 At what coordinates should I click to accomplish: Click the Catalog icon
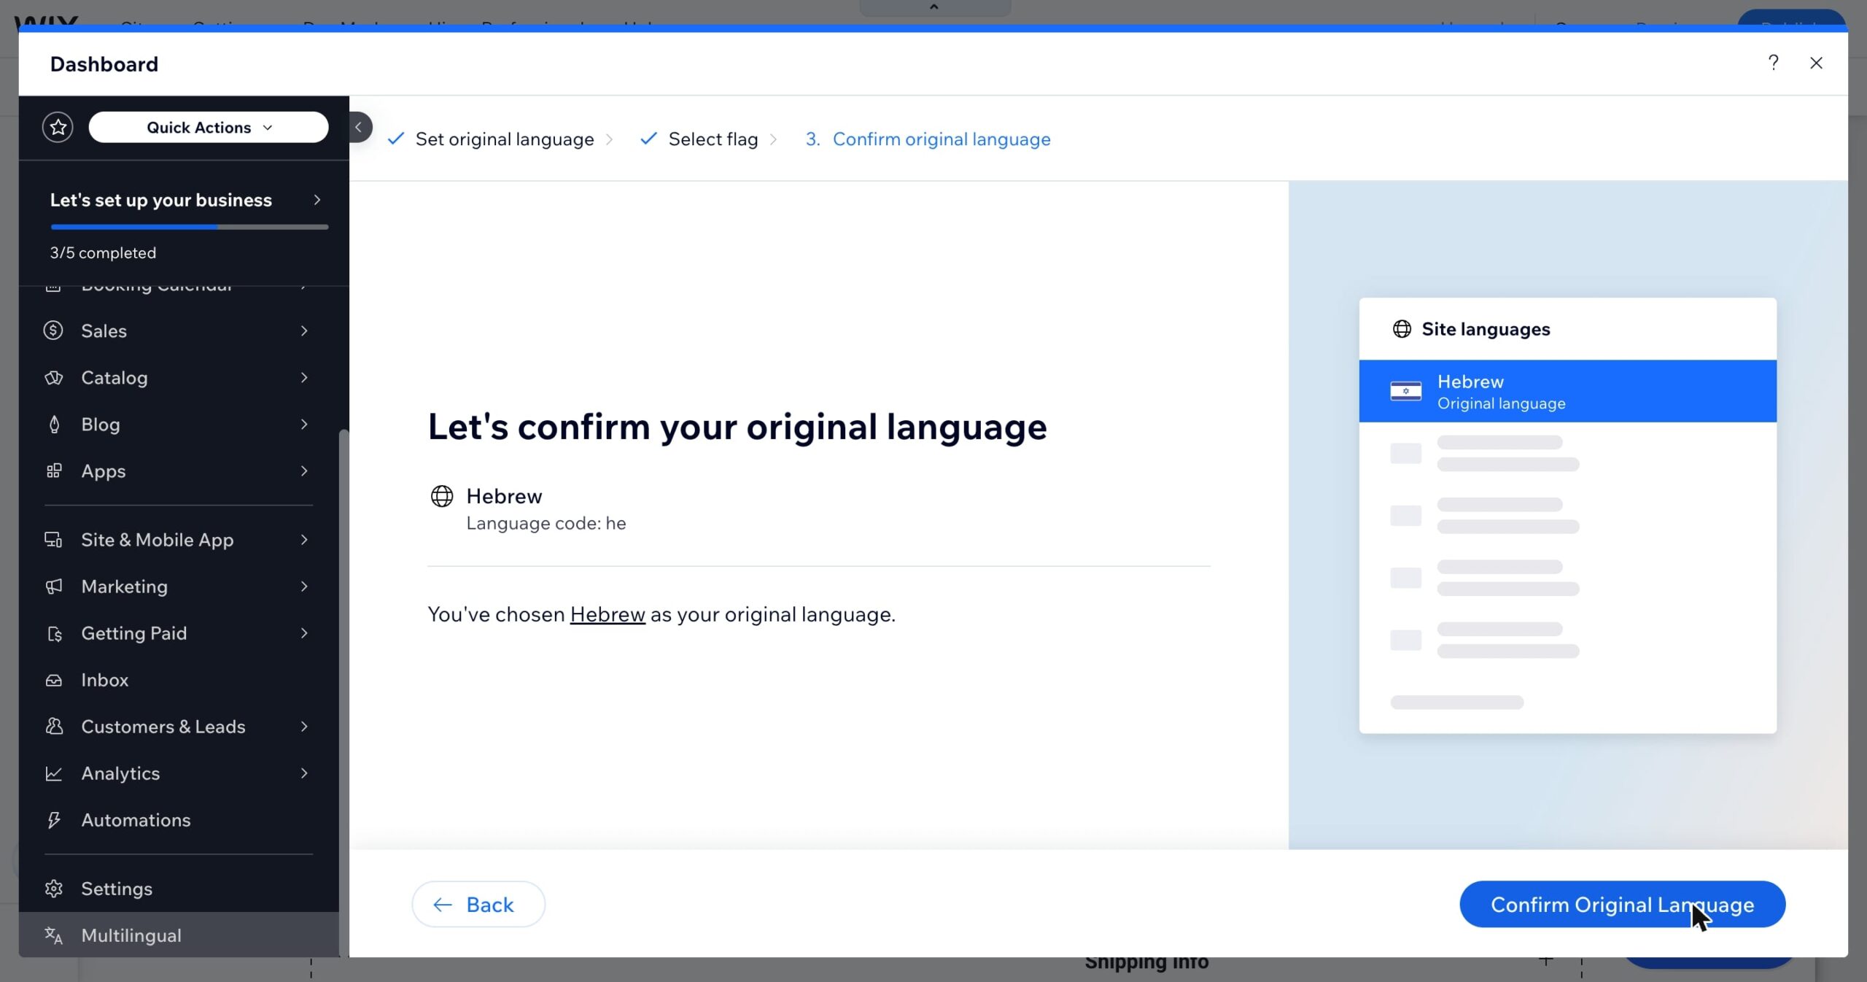tap(53, 377)
